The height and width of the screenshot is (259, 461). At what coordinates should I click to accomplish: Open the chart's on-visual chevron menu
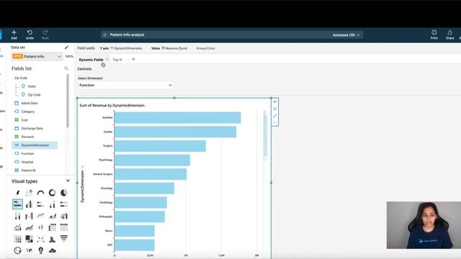(275, 102)
